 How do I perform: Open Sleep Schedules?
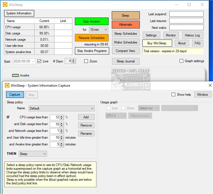point(126,34)
